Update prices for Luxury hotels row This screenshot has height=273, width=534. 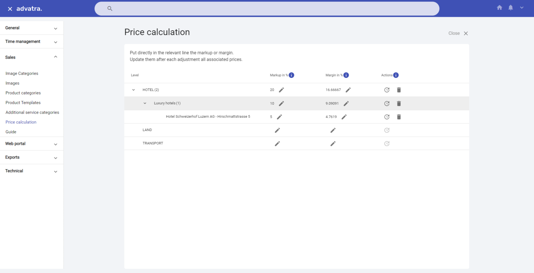click(387, 103)
